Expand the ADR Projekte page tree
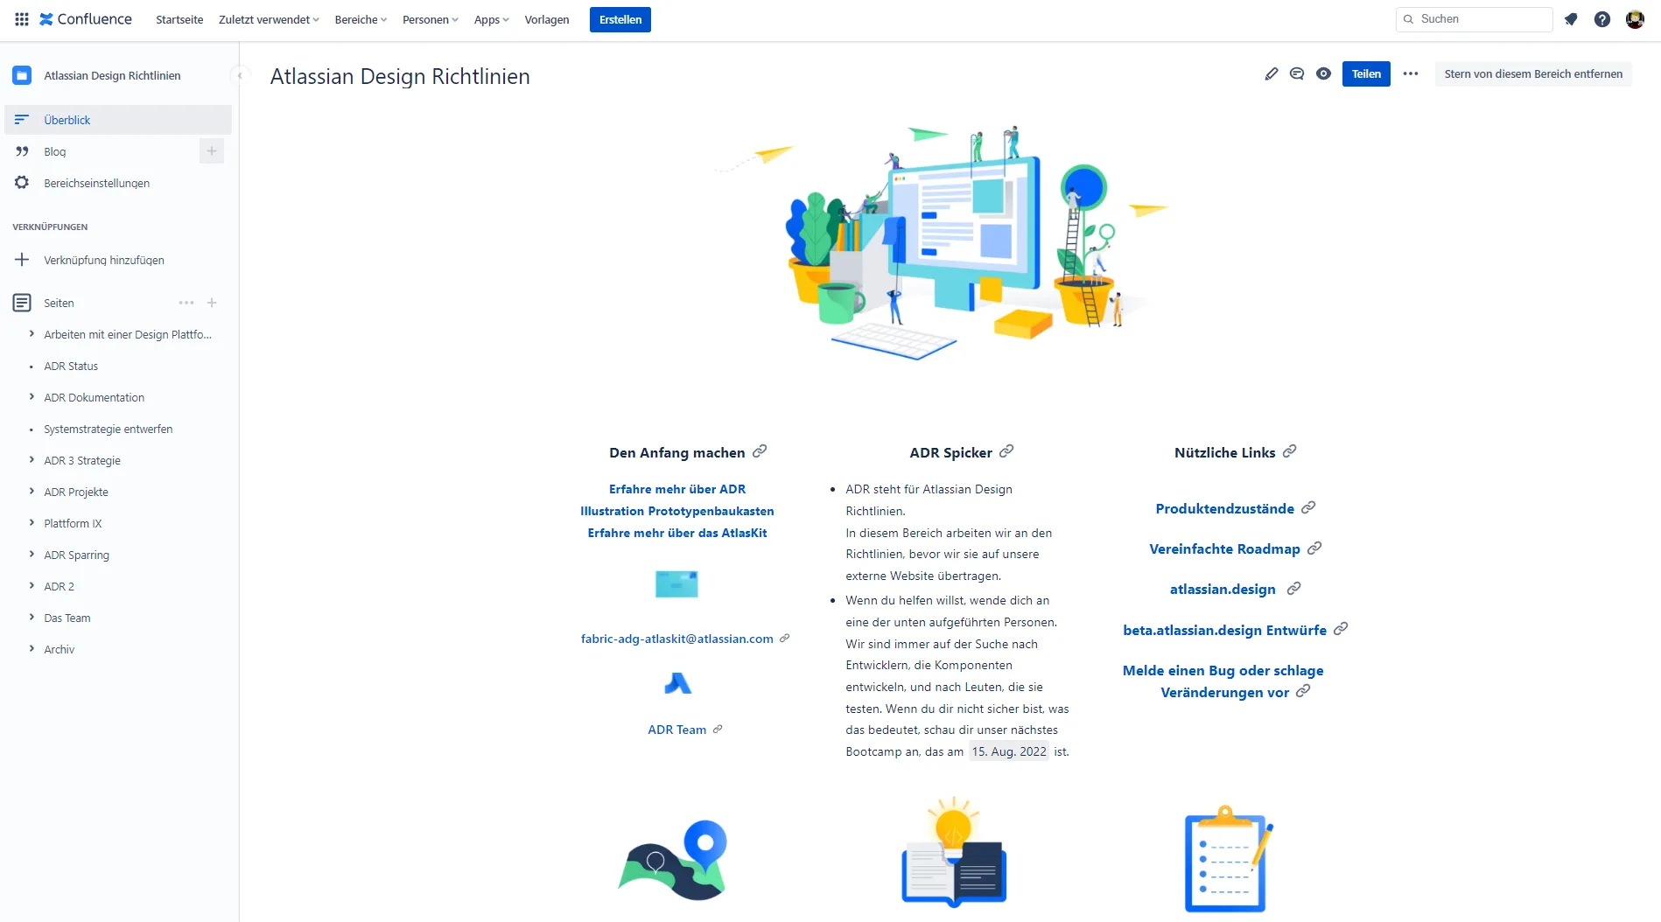This screenshot has width=1661, height=922. pos(32,492)
